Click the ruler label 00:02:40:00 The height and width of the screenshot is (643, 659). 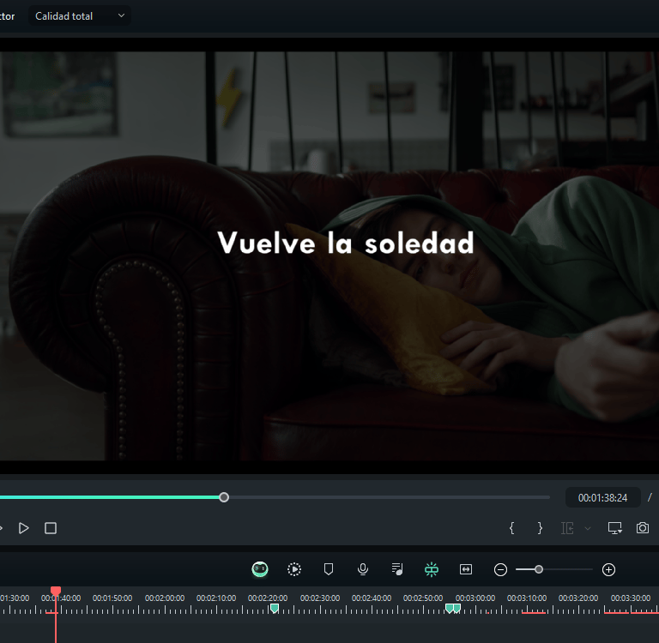pyautogui.click(x=372, y=598)
